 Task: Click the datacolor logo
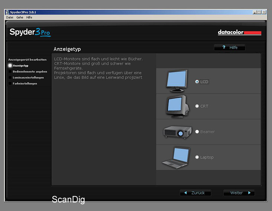pos(240,32)
